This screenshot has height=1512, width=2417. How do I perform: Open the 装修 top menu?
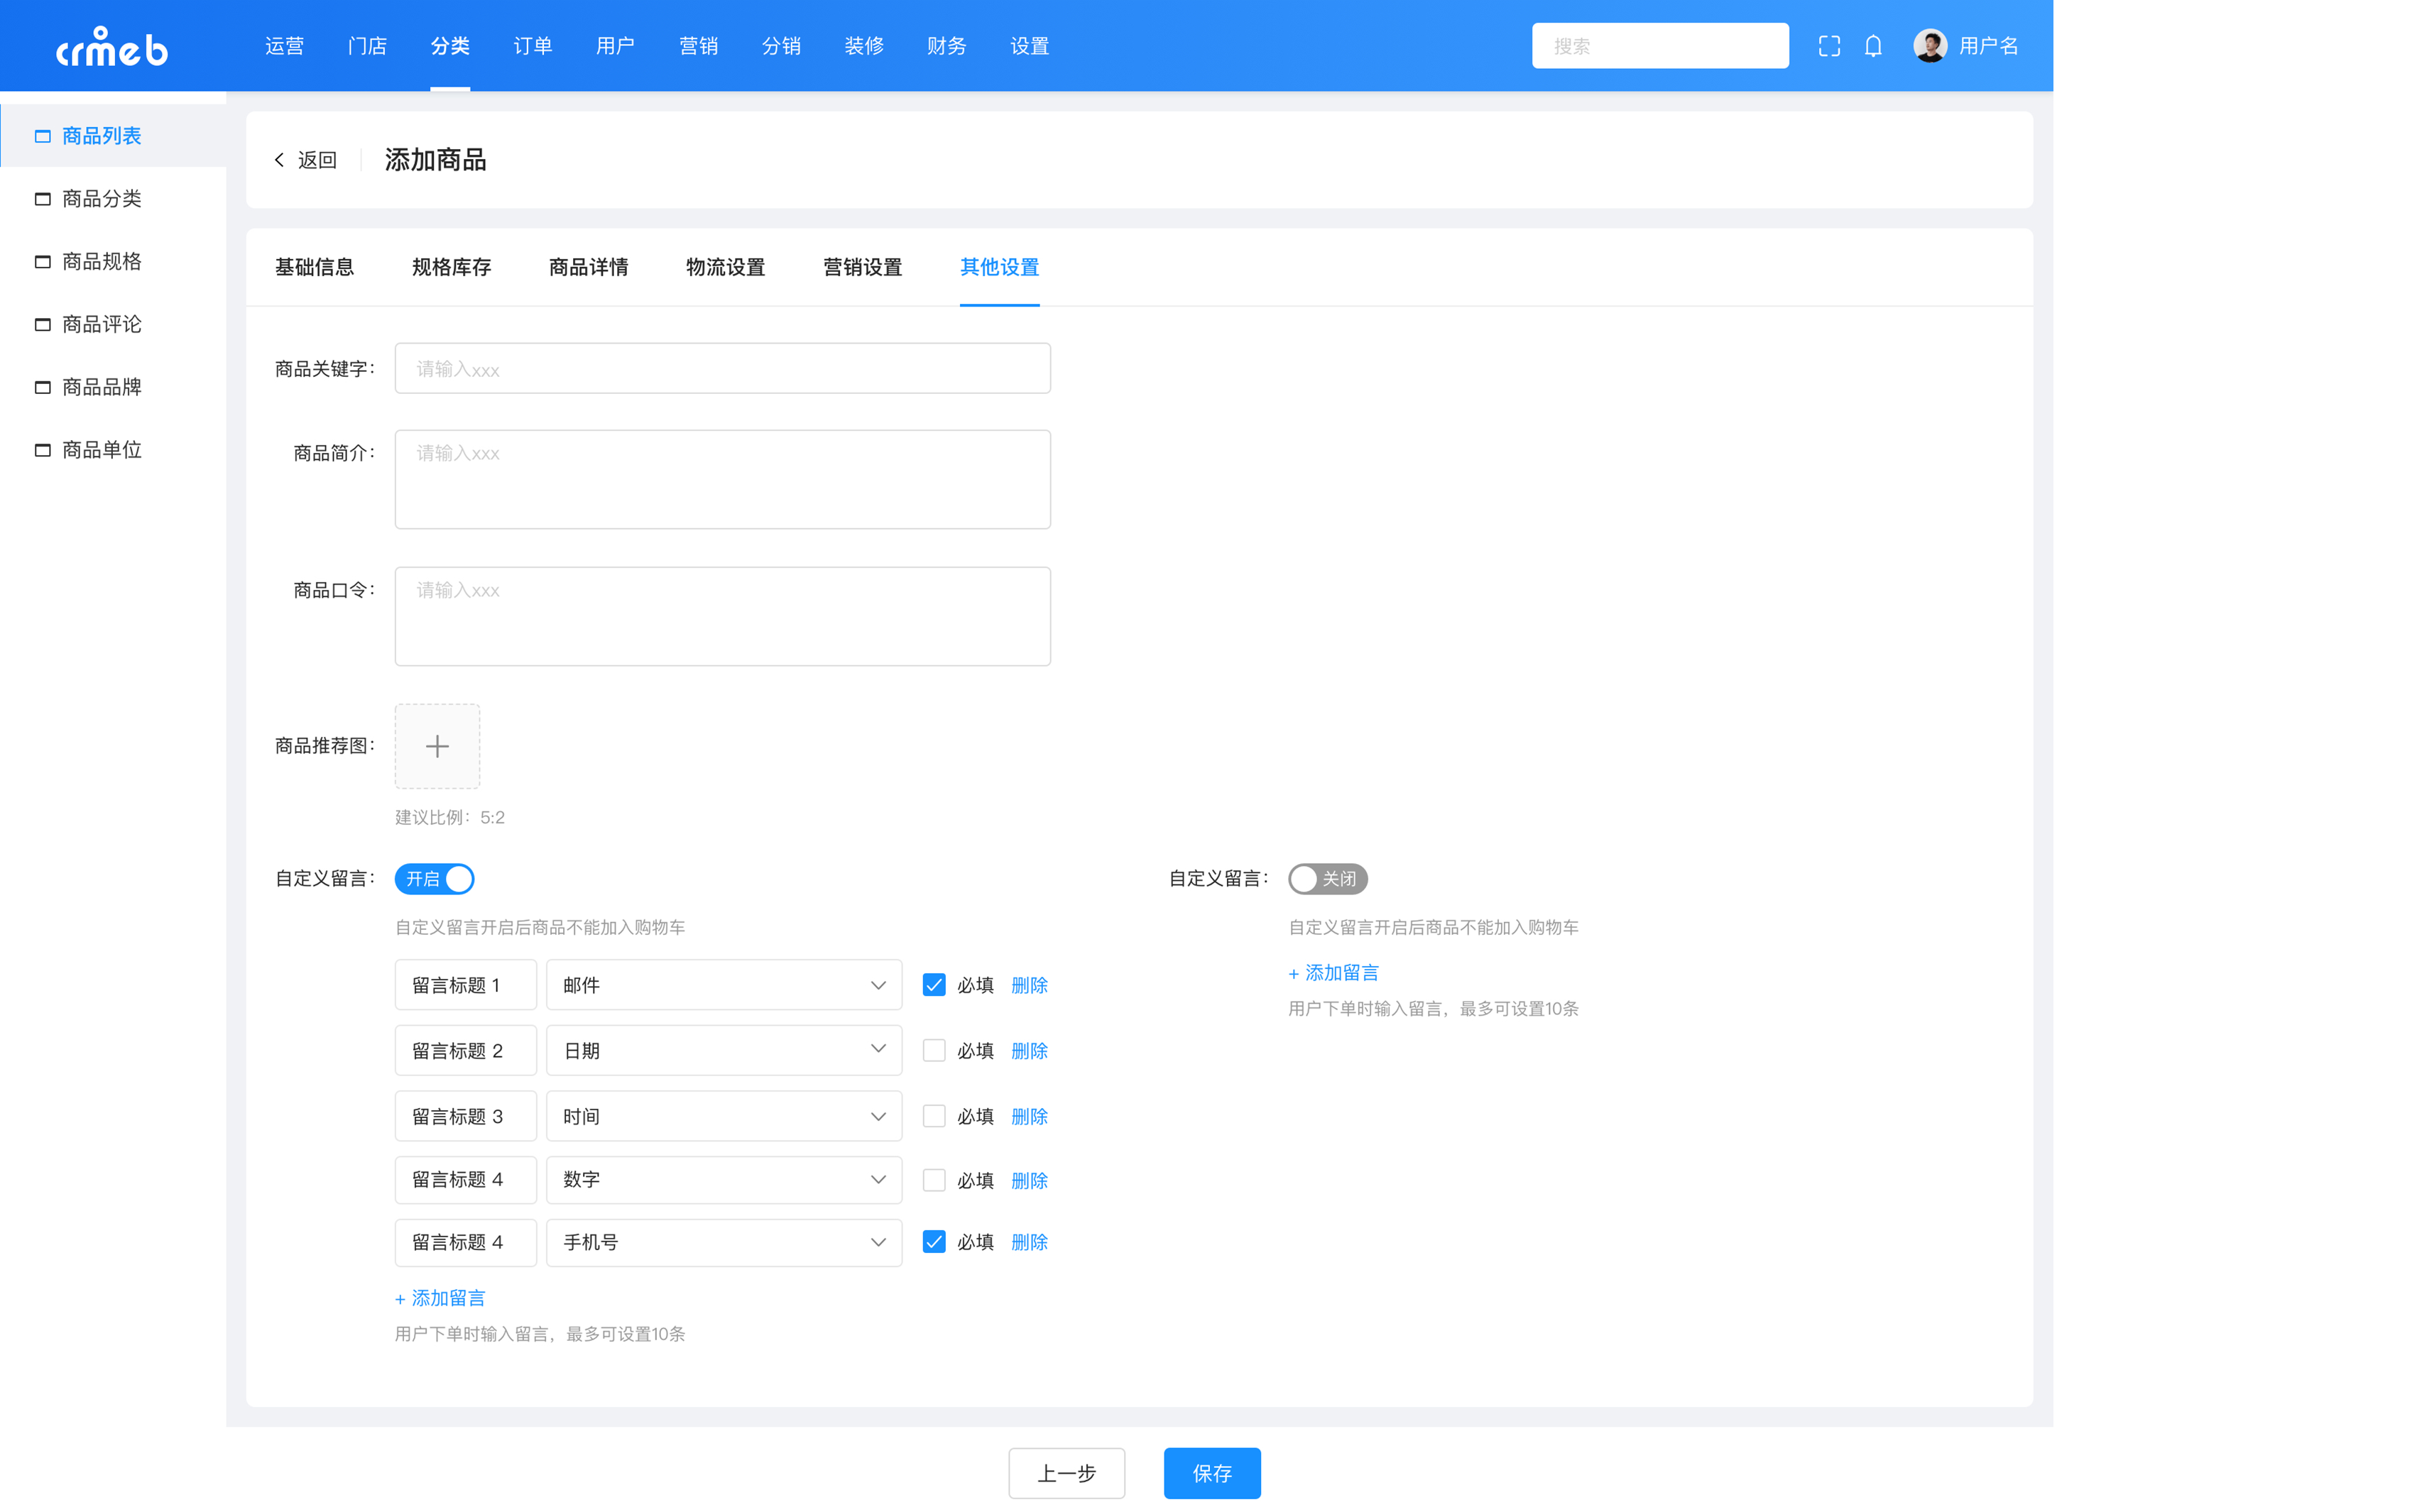864,46
